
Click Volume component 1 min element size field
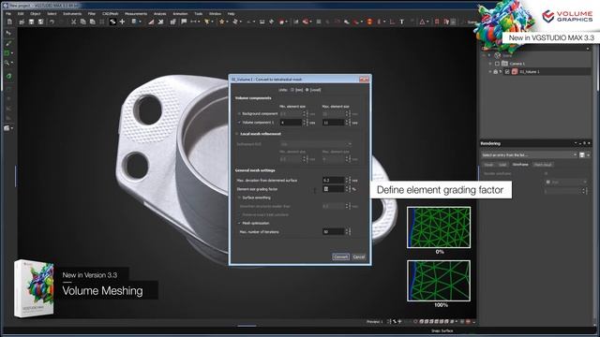(292, 123)
